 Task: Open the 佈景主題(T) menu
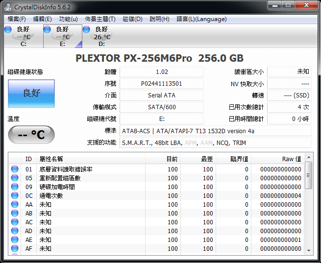click(x=100, y=19)
